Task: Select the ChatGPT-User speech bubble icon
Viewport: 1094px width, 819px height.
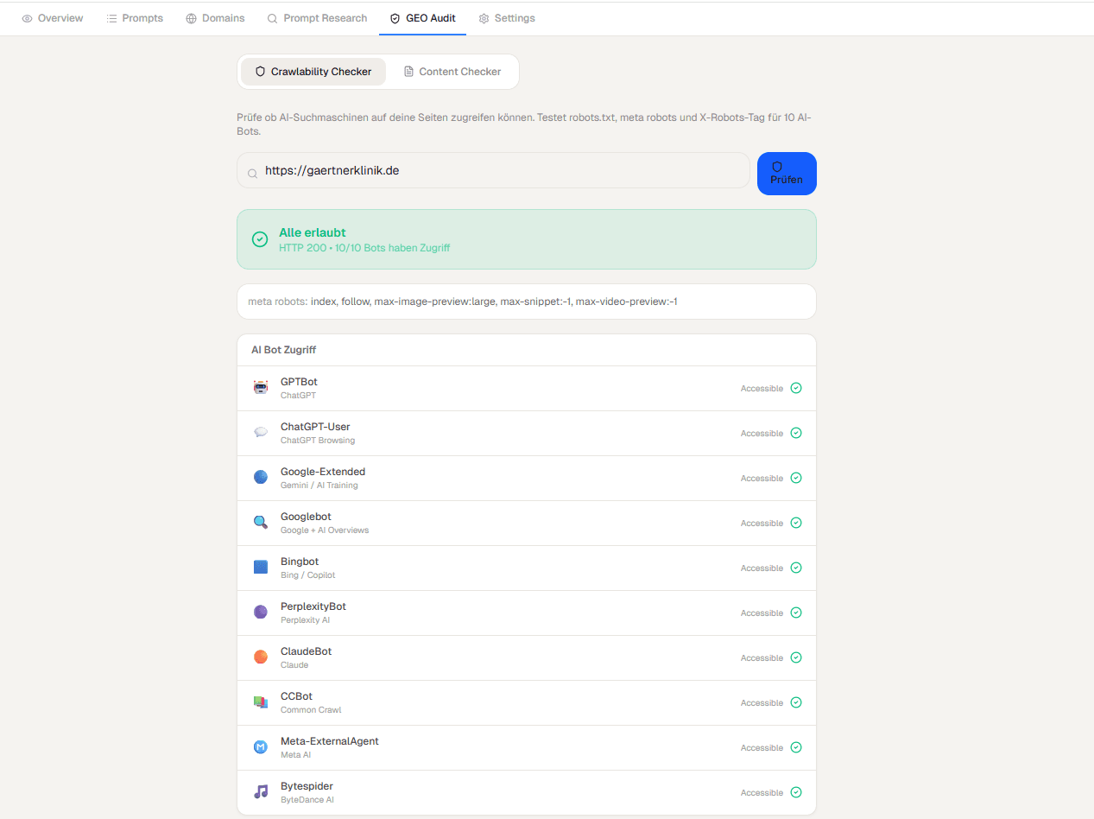Action: 261,432
